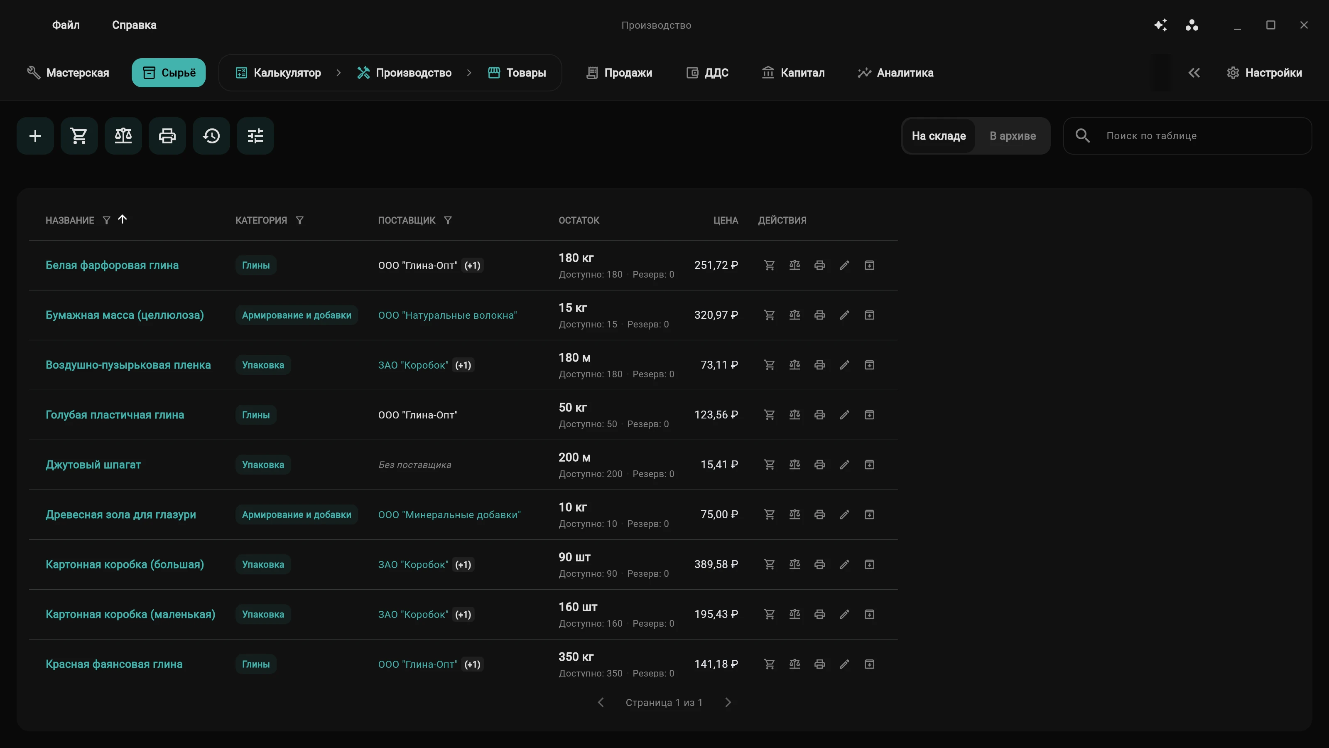This screenshot has width=1329, height=748.
Task: Open the Файл menu
Action: (x=66, y=25)
